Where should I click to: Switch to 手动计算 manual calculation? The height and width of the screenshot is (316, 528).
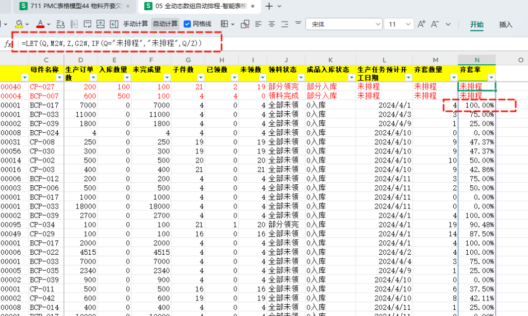tap(136, 24)
